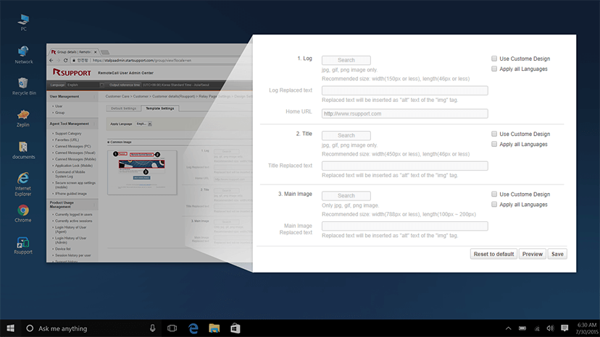The height and width of the screenshot is (337, 600).
Task: Tick Use Custome Design for 3. Main Image
Action: 494,194
